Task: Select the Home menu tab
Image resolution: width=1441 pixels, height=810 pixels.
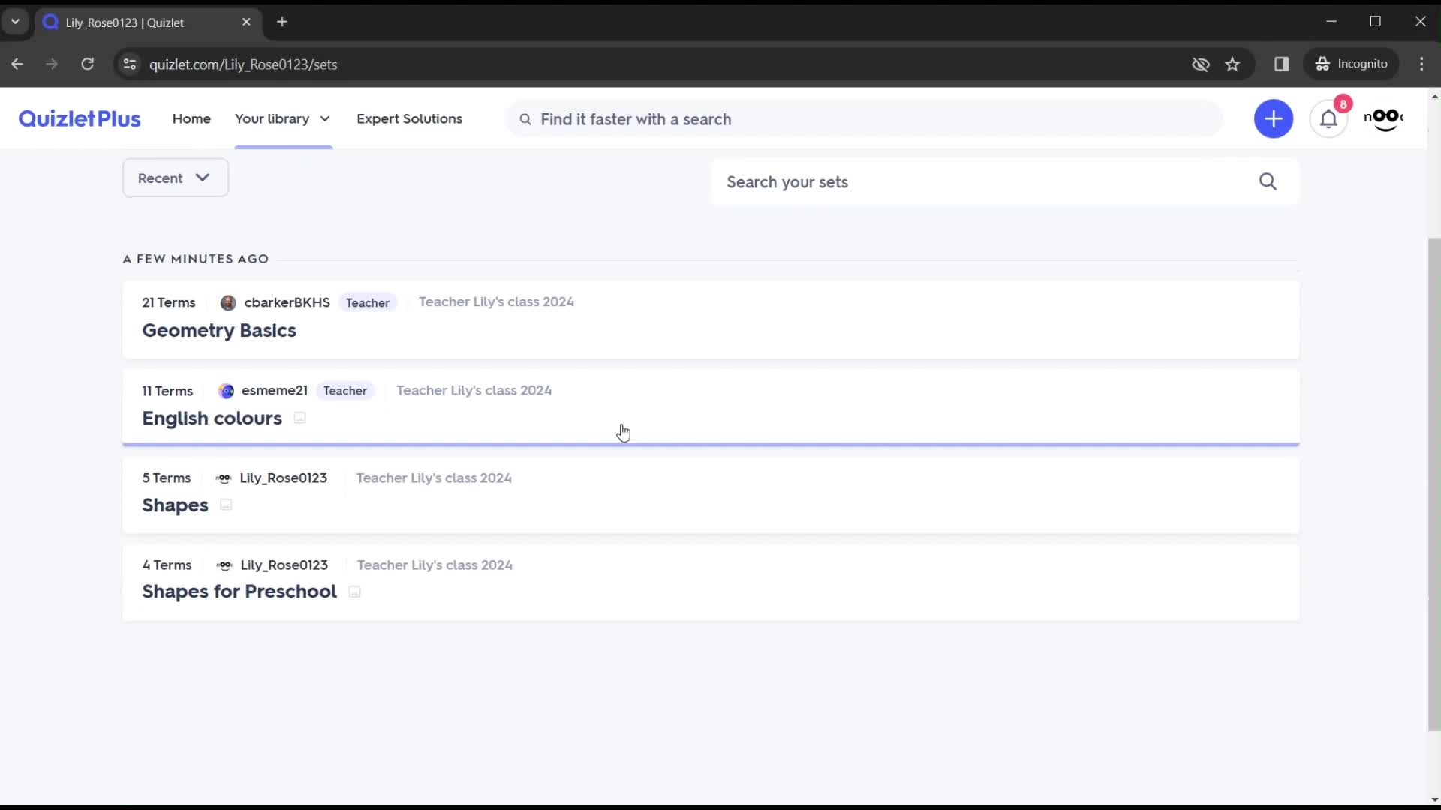Action: 191,118
